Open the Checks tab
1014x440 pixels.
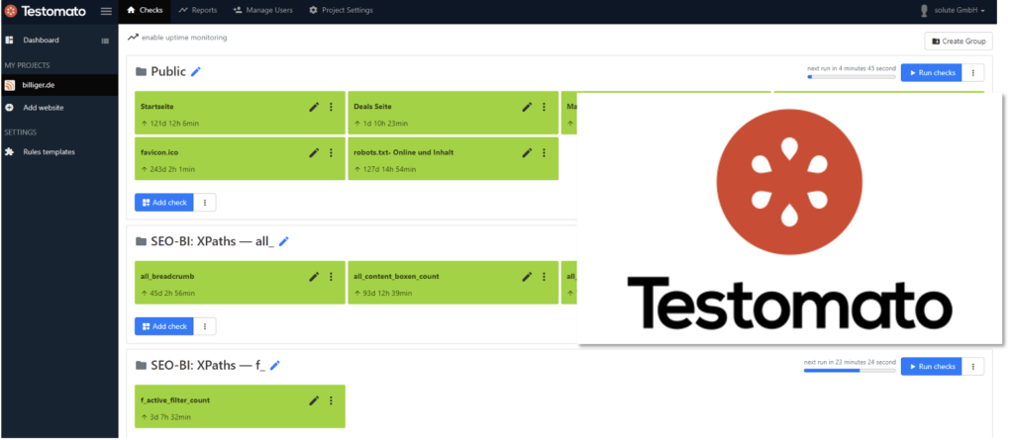coord(145,10)
